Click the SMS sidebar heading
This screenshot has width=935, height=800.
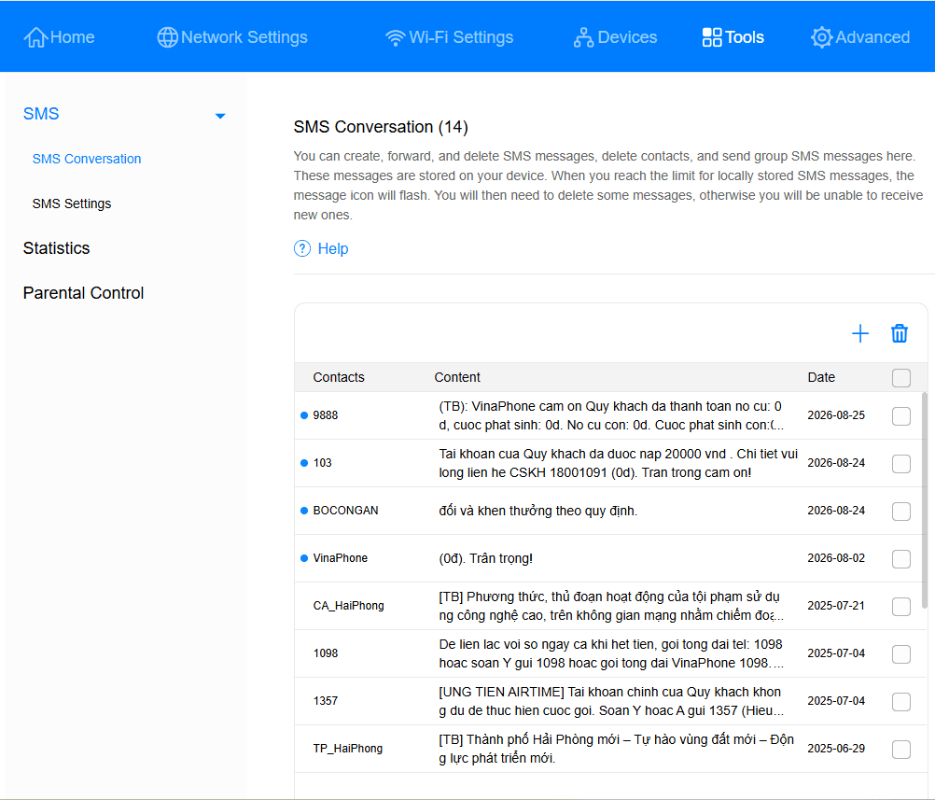click(41, 113)
